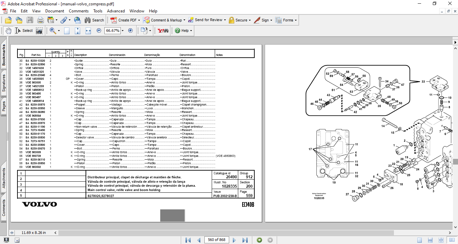Click the Select text tool button

(24, 30)
